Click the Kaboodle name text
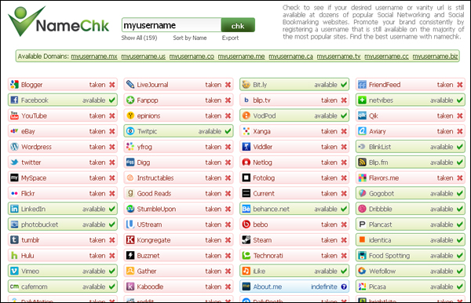This screenshot has height=303, width=471. tap(150, 287)
